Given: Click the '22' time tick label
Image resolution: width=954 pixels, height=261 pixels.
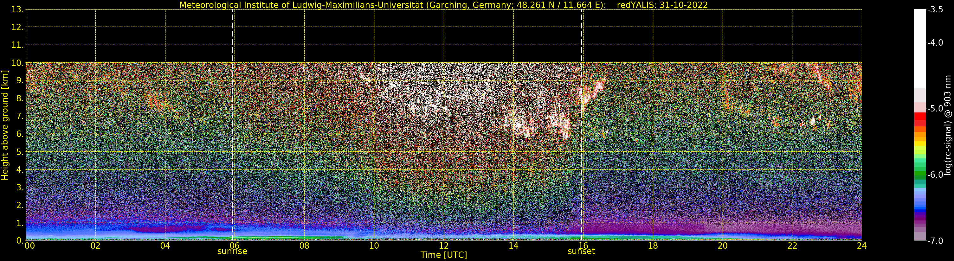Looking at the screenshot, I should [x=792, y=246].
